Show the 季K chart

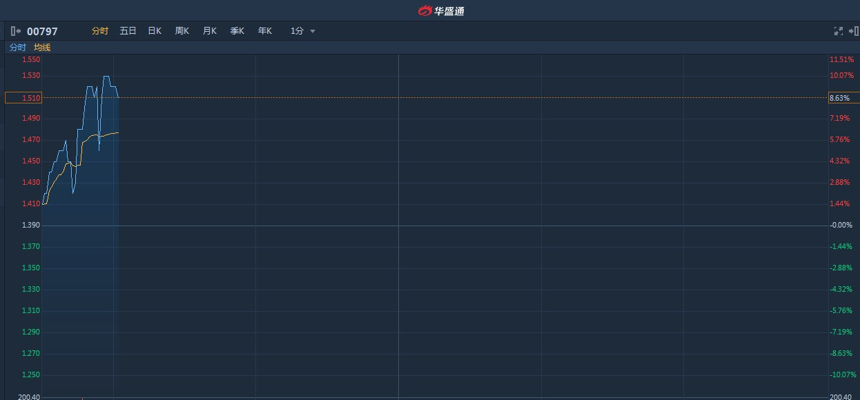tap(237, 31)
